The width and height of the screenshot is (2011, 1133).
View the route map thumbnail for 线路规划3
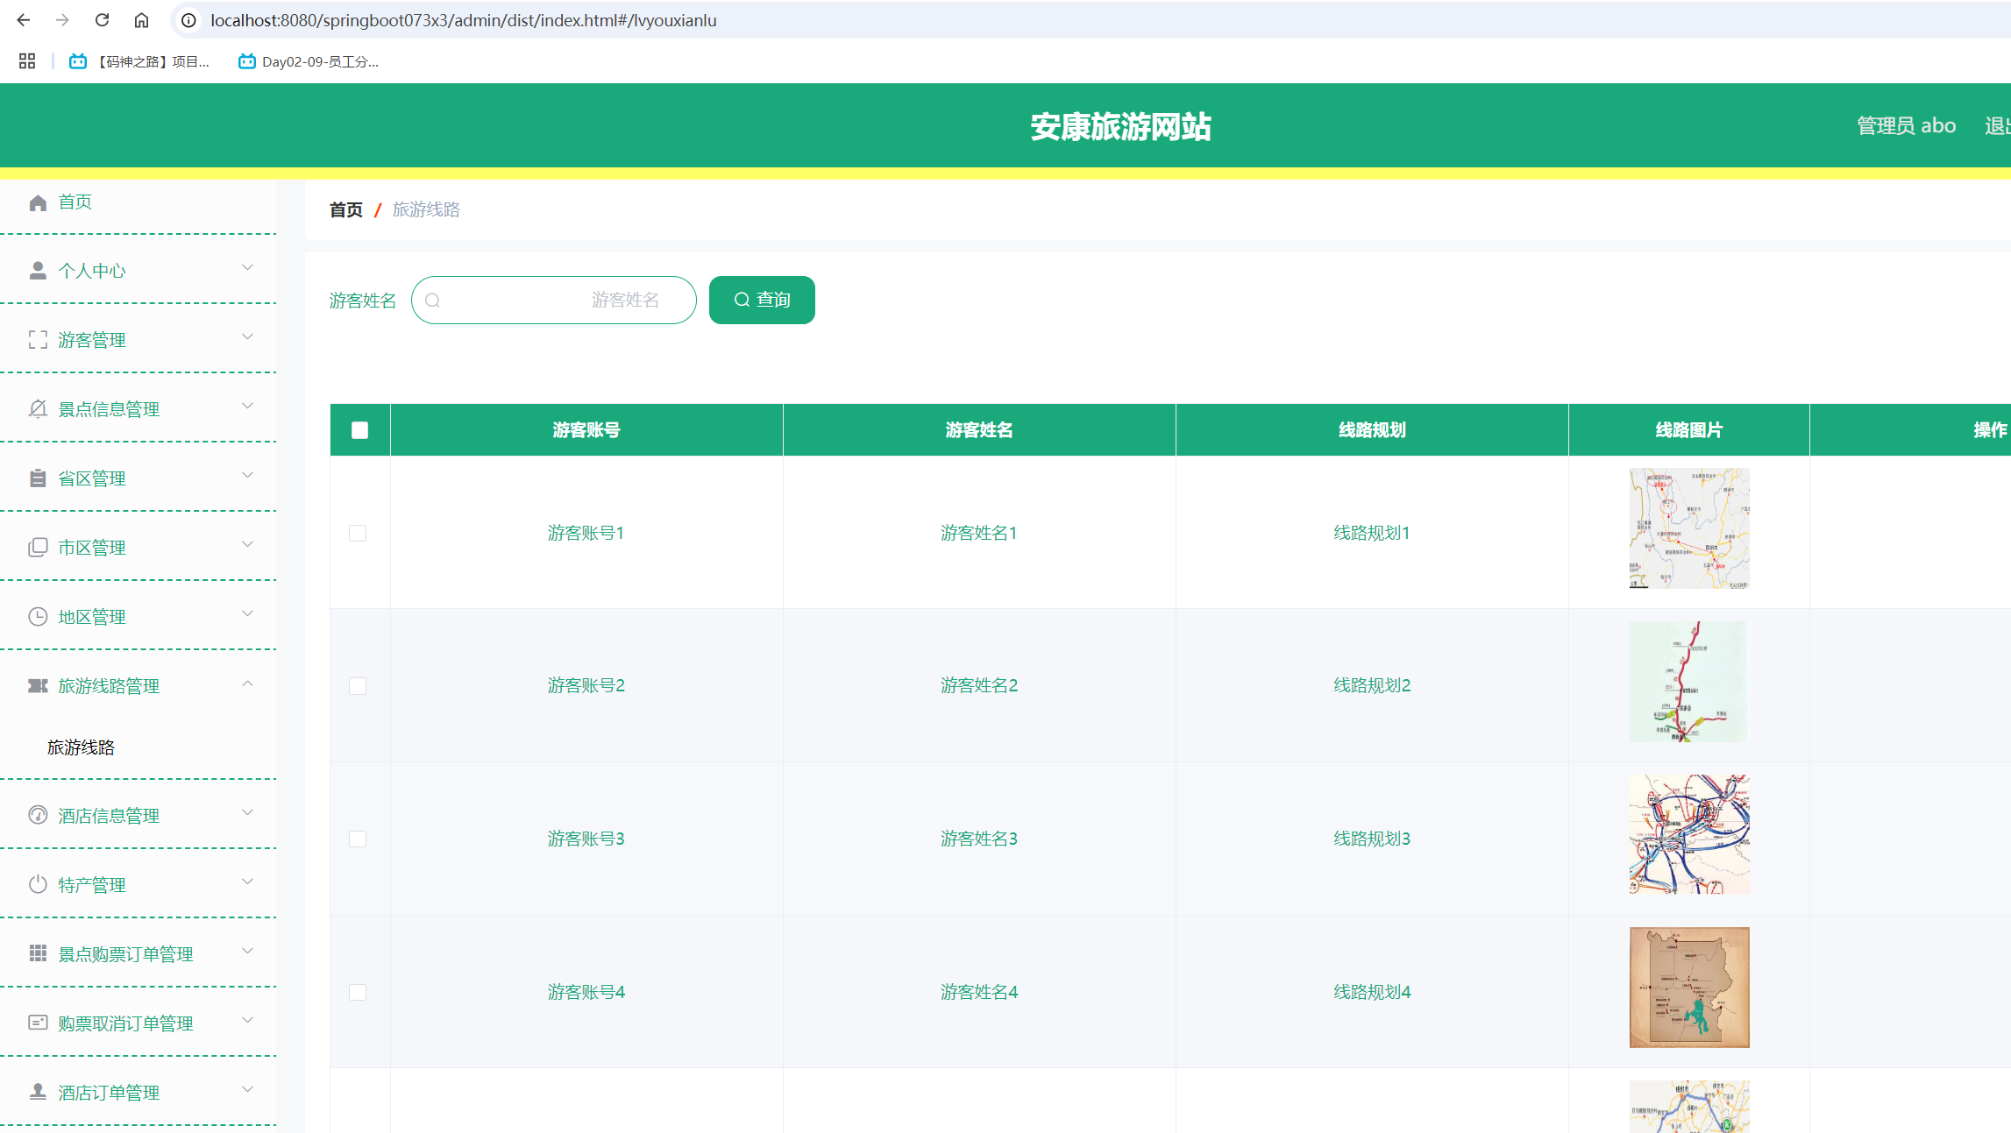pos(1688,833)
